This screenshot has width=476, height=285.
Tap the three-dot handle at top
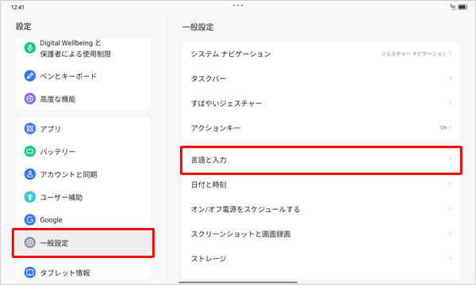pos(238,6)
